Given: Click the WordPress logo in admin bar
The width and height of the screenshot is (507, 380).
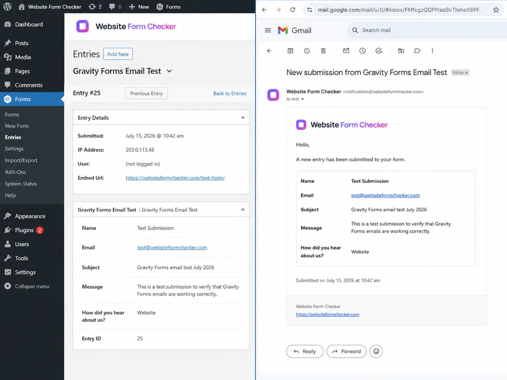Looking at the screenshot, I should tap(7, 7).
